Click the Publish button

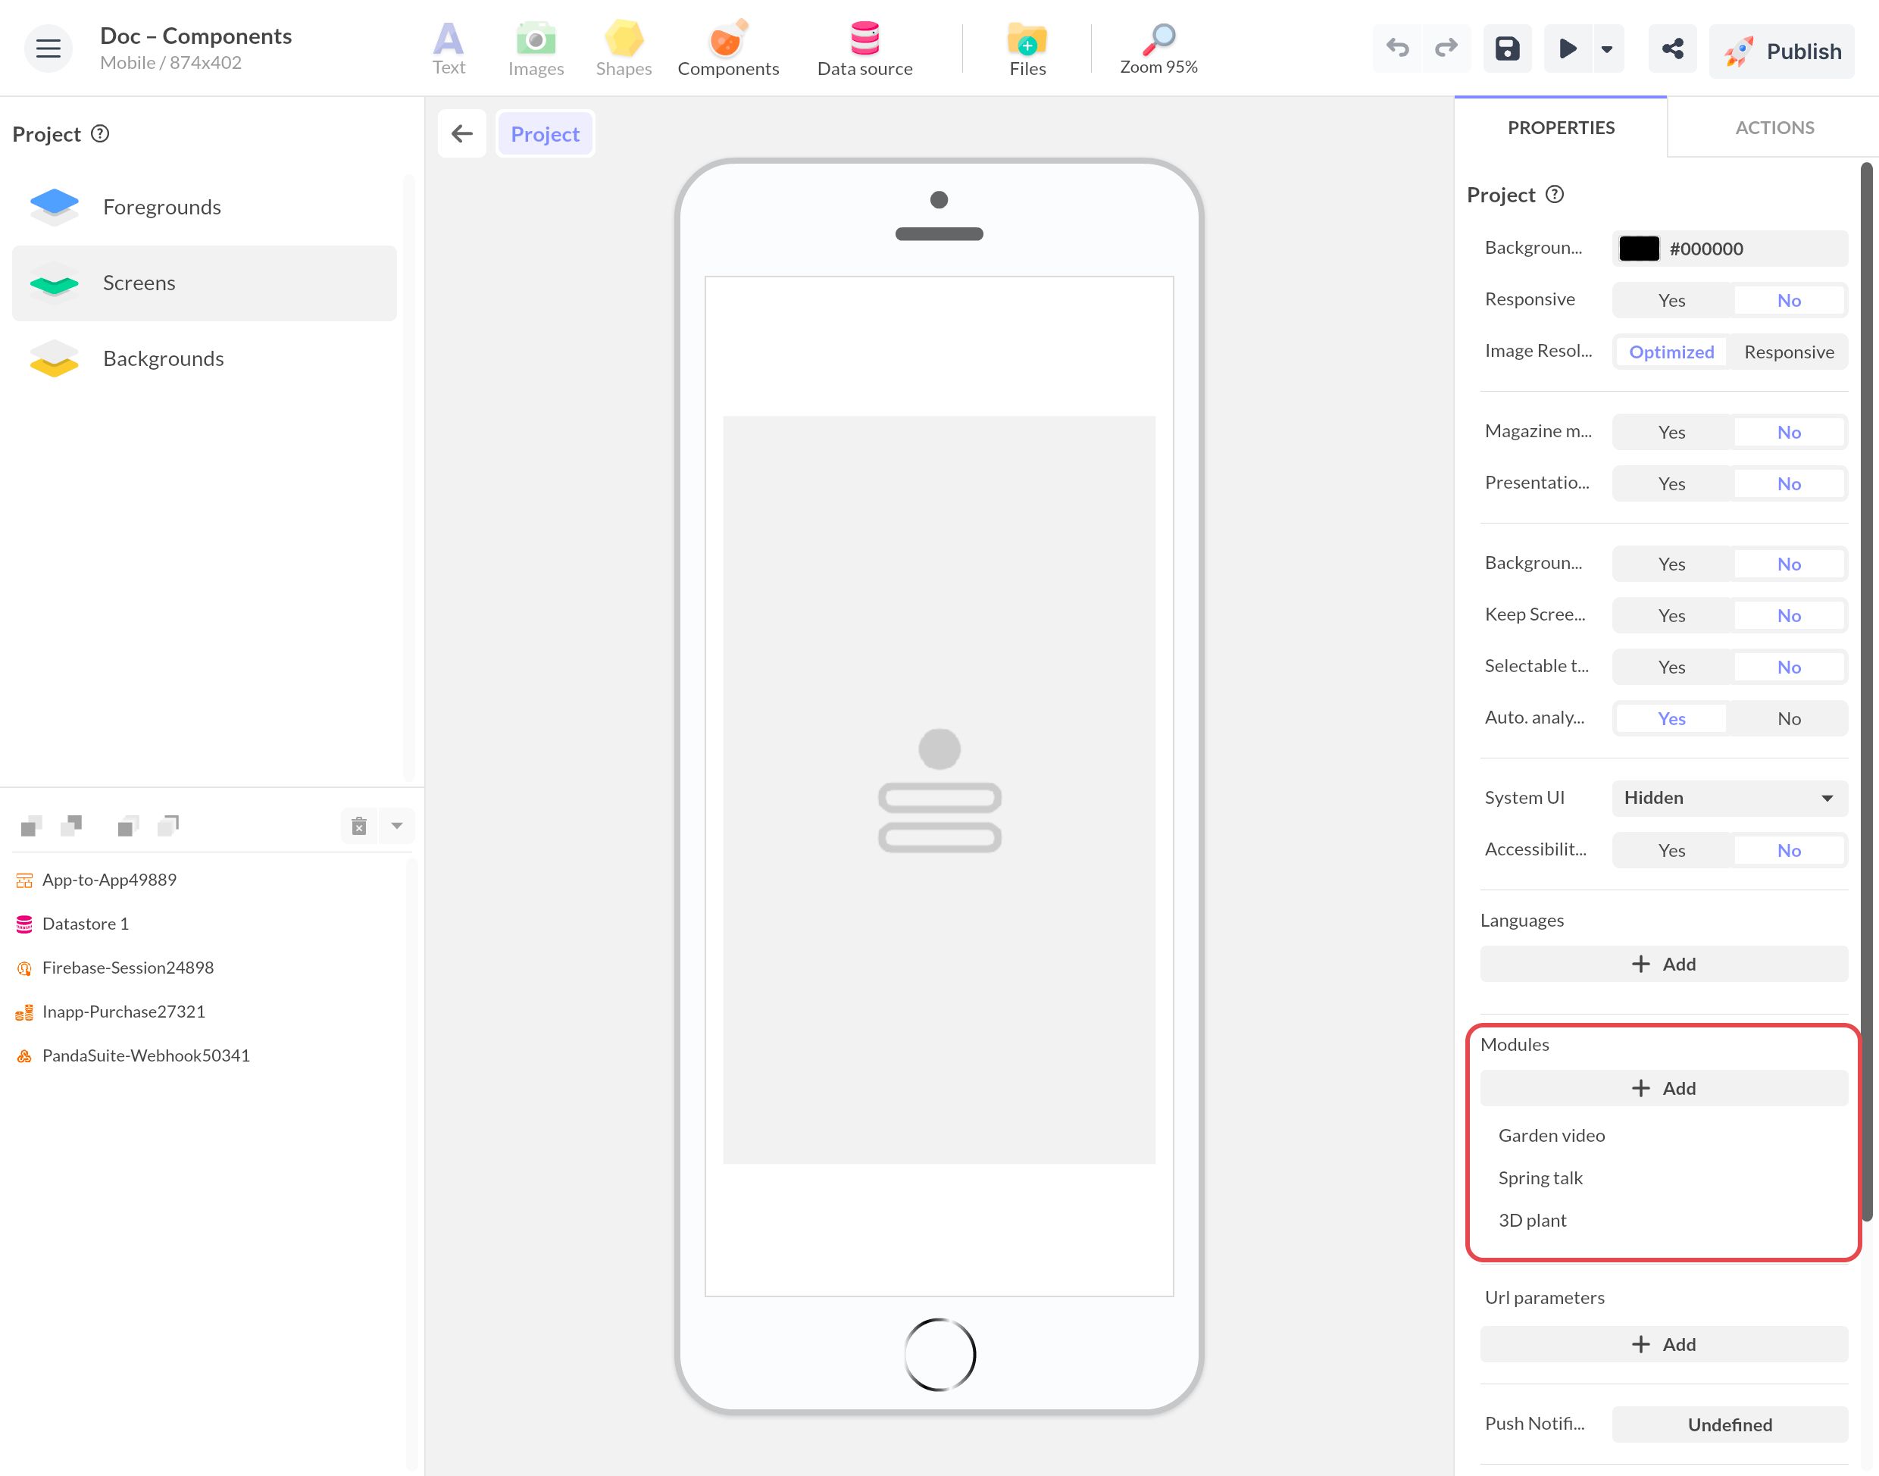point(1782,52)
